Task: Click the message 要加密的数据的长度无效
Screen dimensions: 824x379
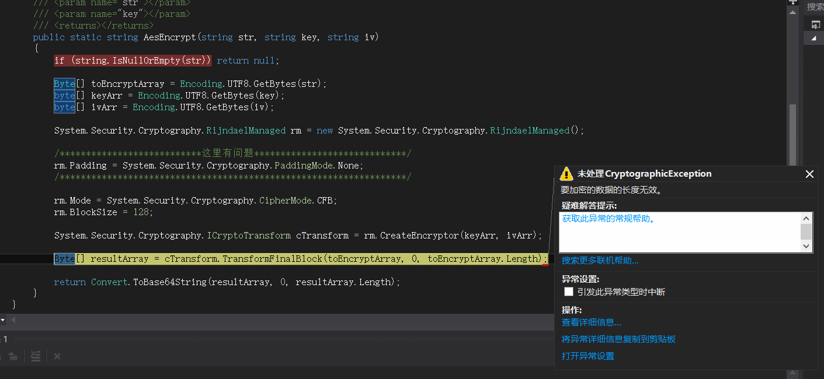Action: tap(611, 190)
